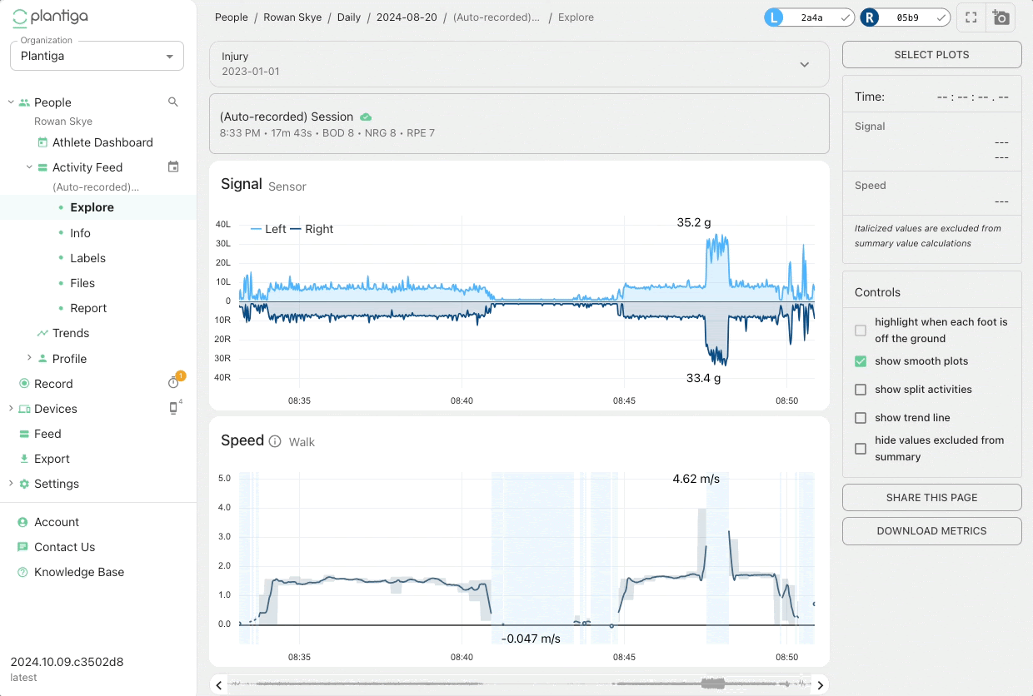Go to Trends
This screenshot has width=1033, height=696.
71,333
